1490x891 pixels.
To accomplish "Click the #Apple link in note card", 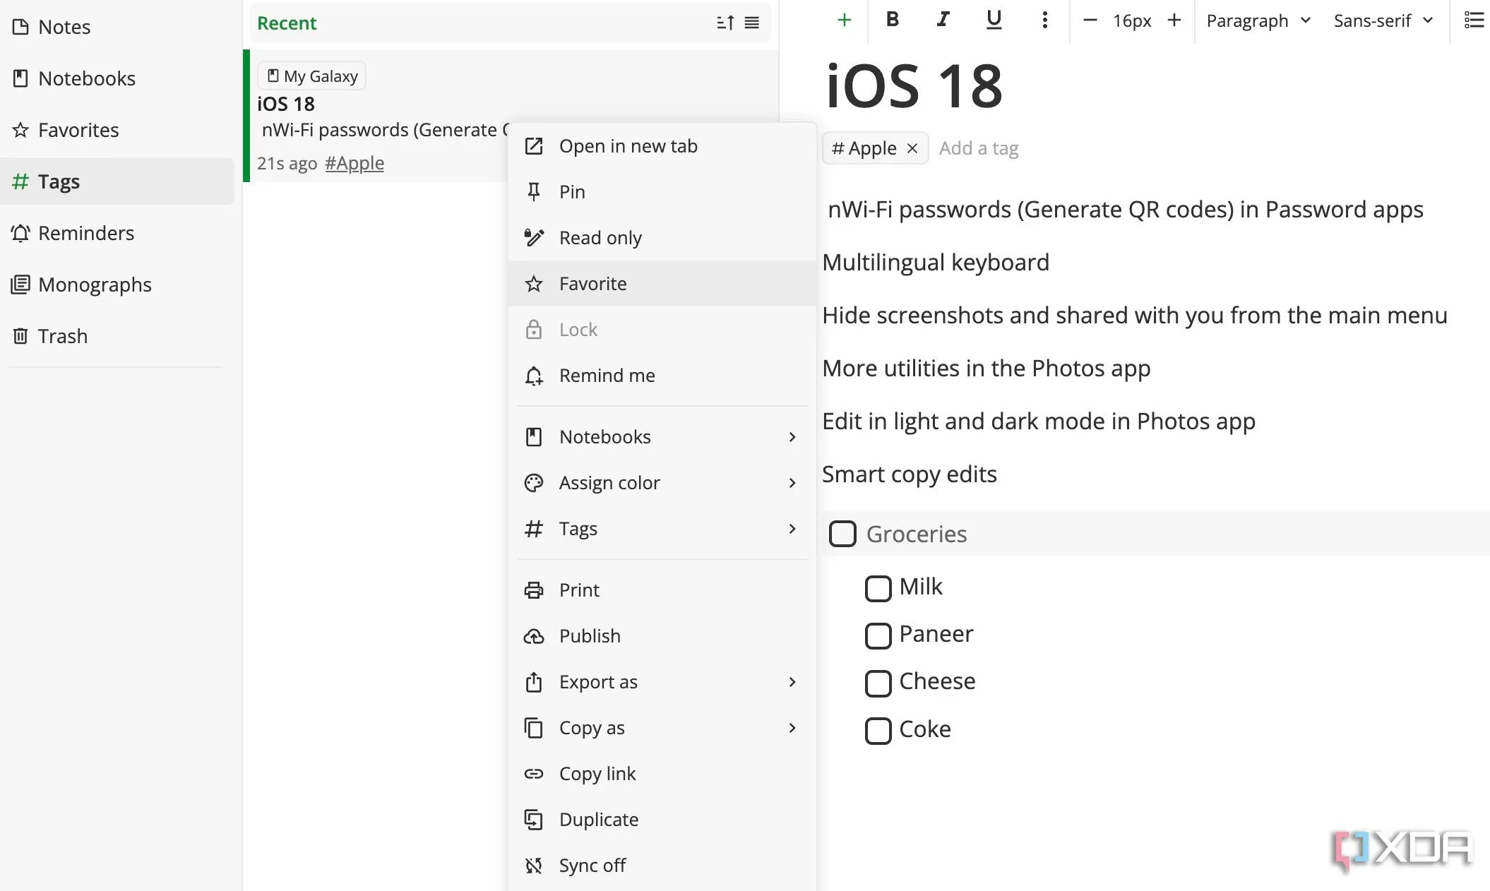I will pos(354,163).
